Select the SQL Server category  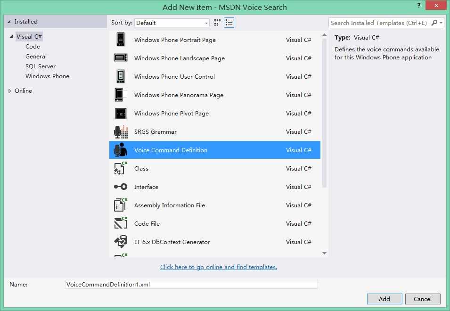coord(41,66)
